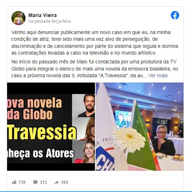
Task: Expand the post with Ver mais
Action: click(x=158, y=75)
